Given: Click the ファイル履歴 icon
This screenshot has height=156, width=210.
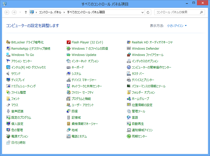Looking at the screenshot, I should tap(8, 92).
